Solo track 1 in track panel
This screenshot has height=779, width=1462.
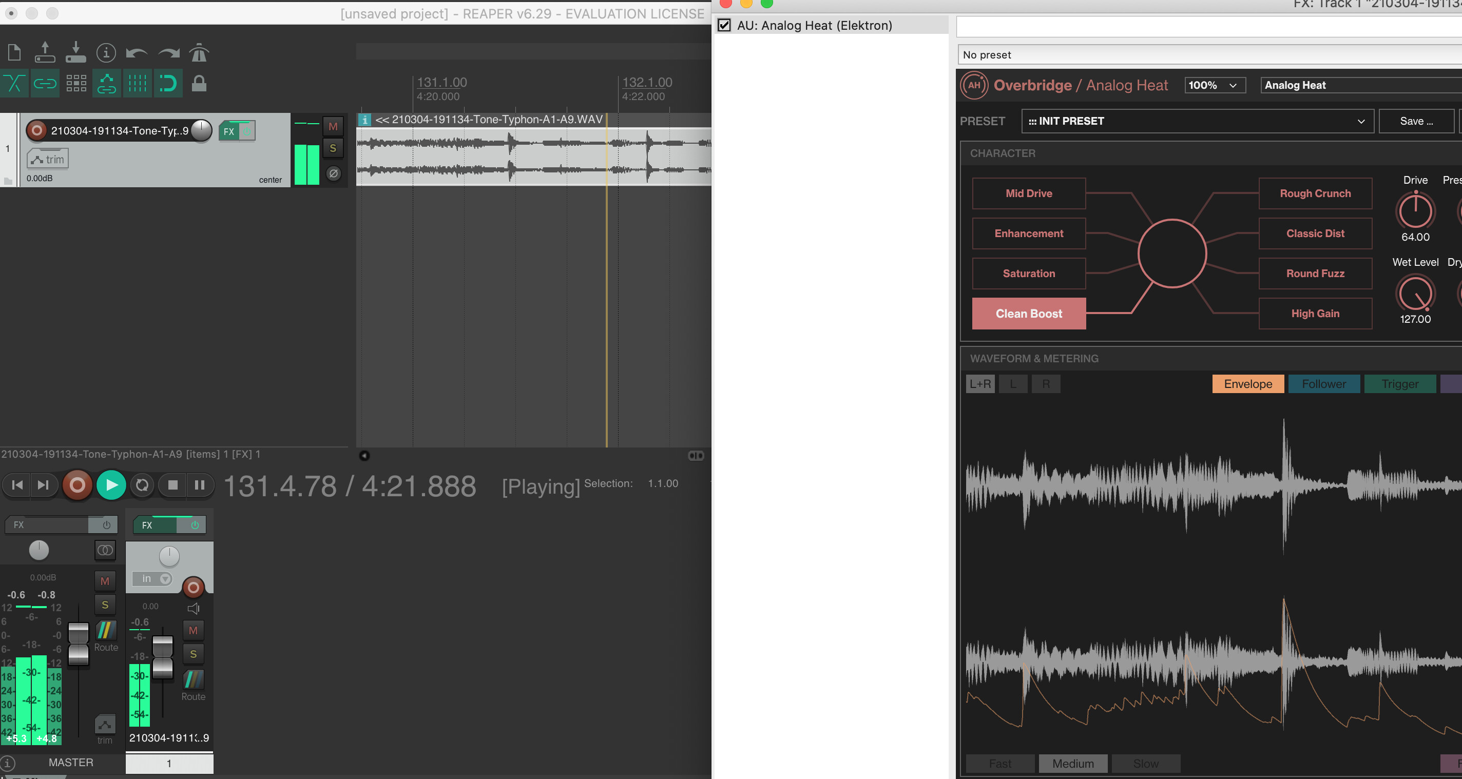click(333, 149)
